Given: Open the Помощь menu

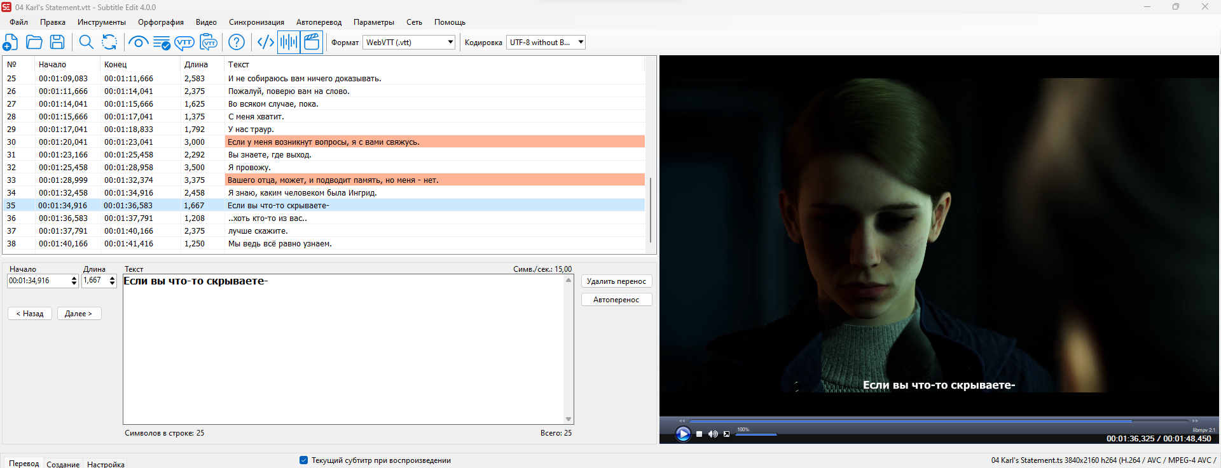Looking at the screenshot, I should coord(450,22).
